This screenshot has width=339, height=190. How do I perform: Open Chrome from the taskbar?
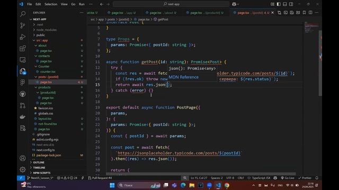coord(227,185)
